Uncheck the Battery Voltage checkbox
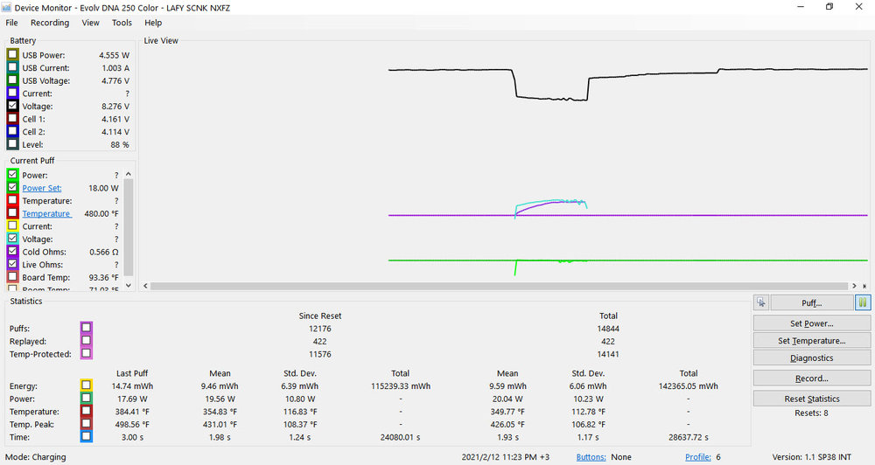Screen dimensions: 875x465 tap(12, 106)
